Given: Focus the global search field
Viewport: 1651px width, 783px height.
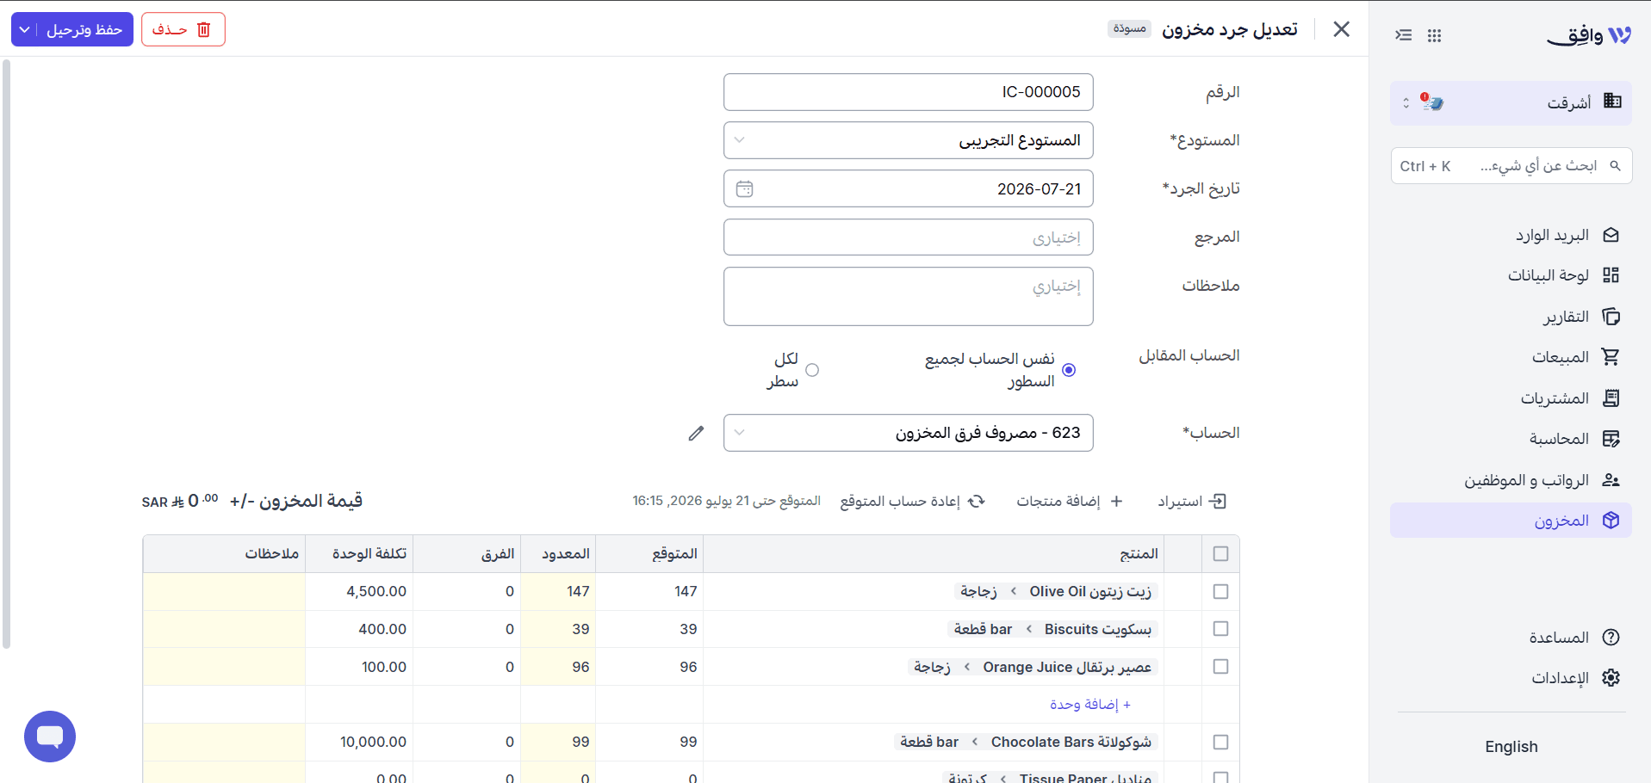Looking at the screenshot, I should 1511,166.
